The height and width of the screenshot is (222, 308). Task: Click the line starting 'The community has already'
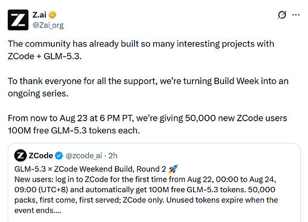coord(141,44)
